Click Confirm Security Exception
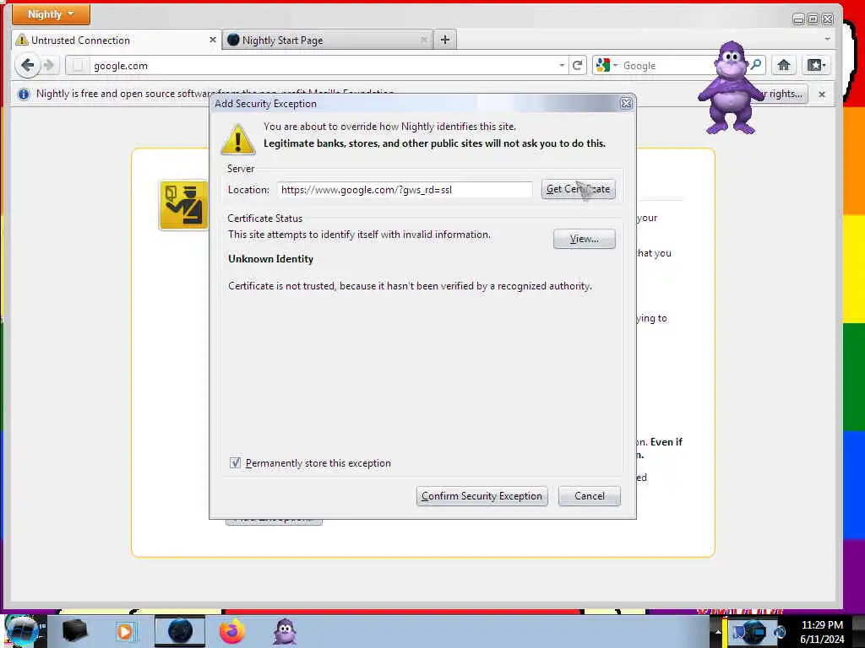The image size is (865, 648). click(x=481, y=496)
